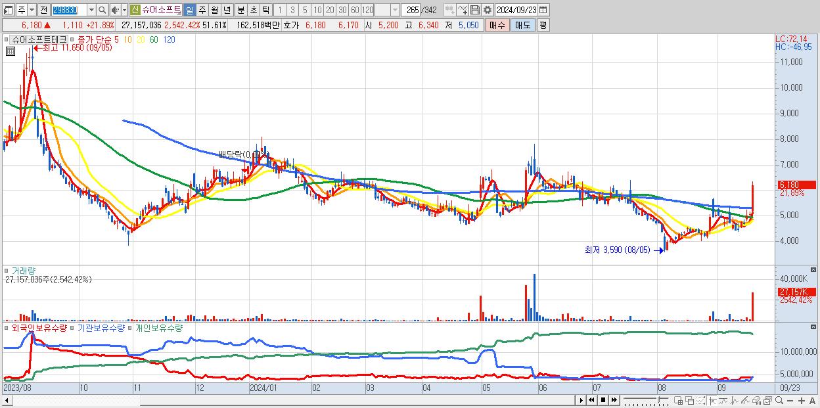The height and width of the screenshot is (408, 820).
Task: Click the speaker sound icon in toolbar
Action: point(115,10)
